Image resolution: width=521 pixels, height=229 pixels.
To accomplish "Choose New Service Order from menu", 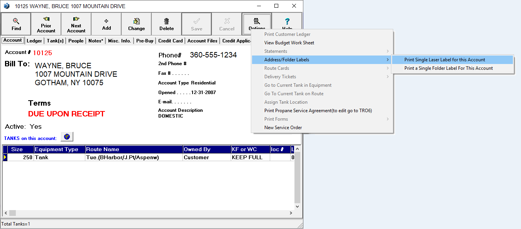I will pos(283,128).
